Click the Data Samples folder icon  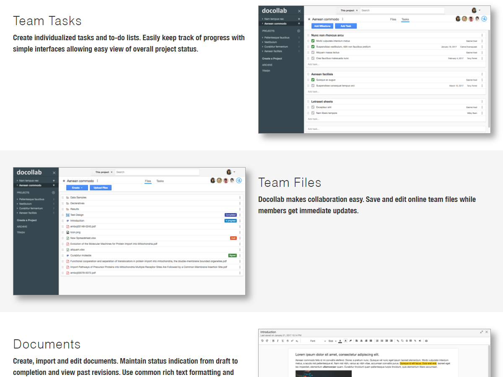tap(67, 197)
